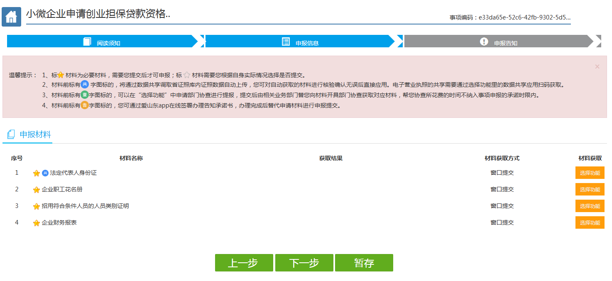The height and width of the screenshot is (281, 612).
Task: Click 选择功能 for 法定代表人身份证
Action: [590, 173]
